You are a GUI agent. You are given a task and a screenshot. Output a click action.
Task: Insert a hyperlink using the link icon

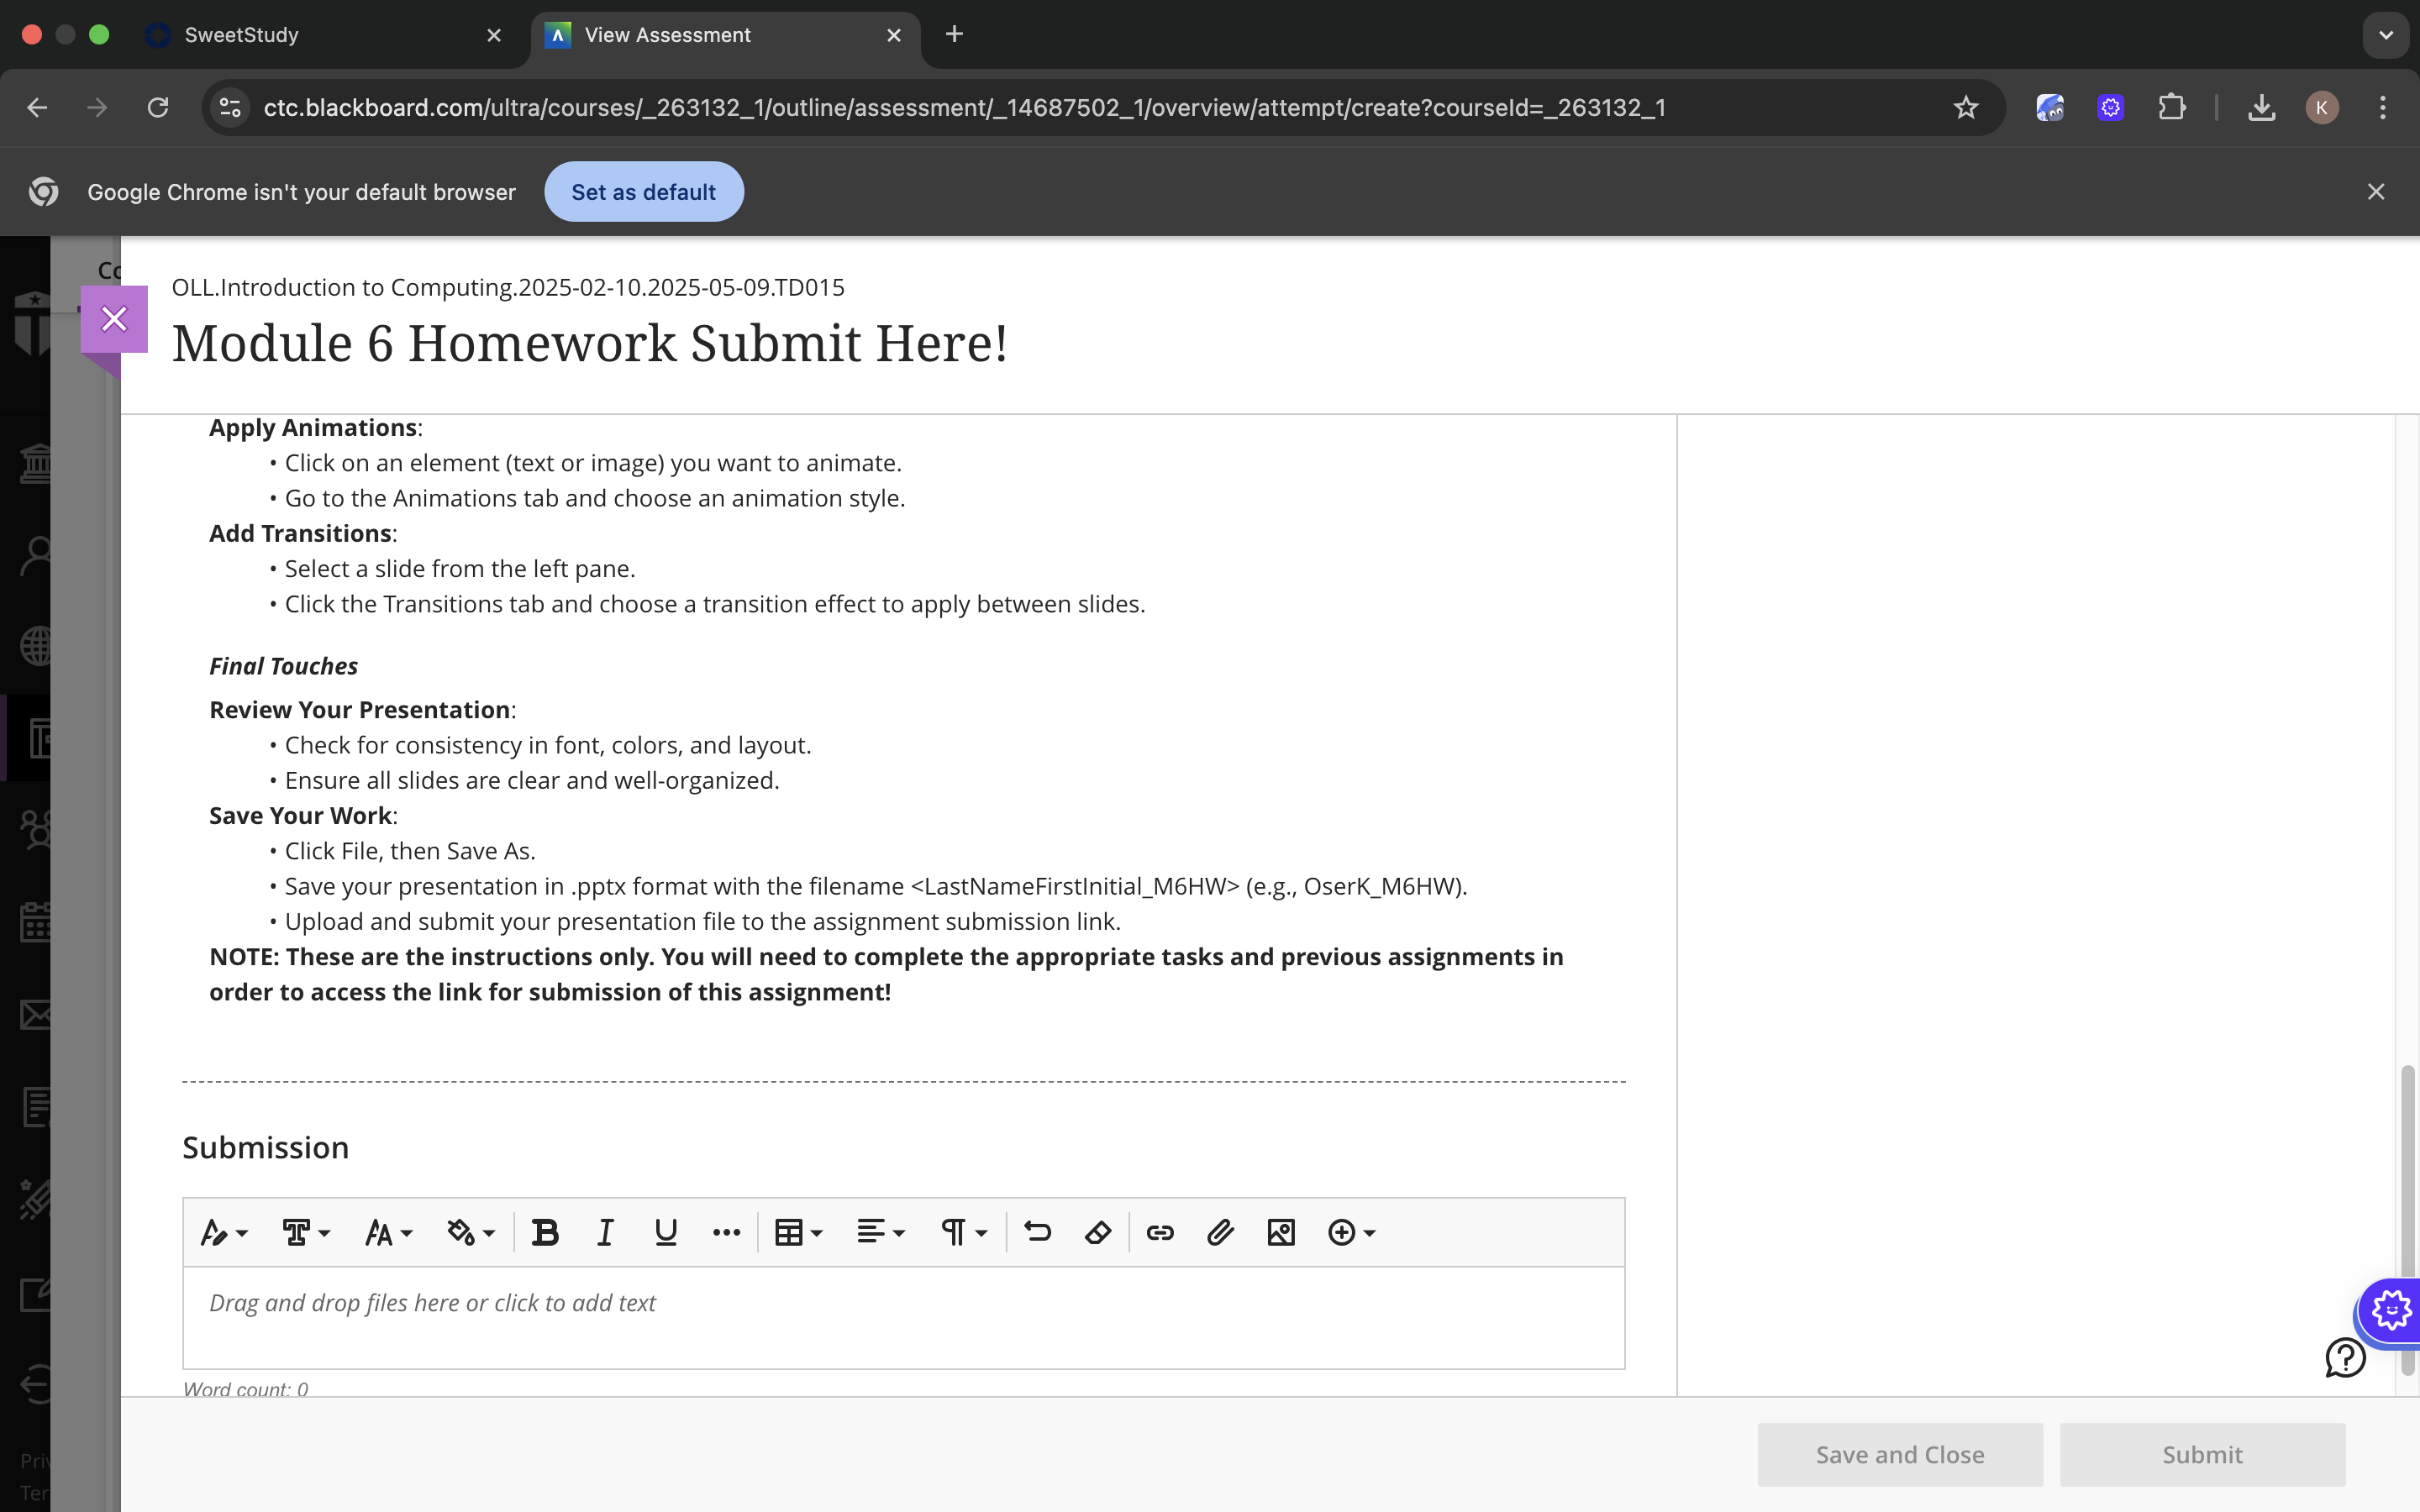1160,1233
